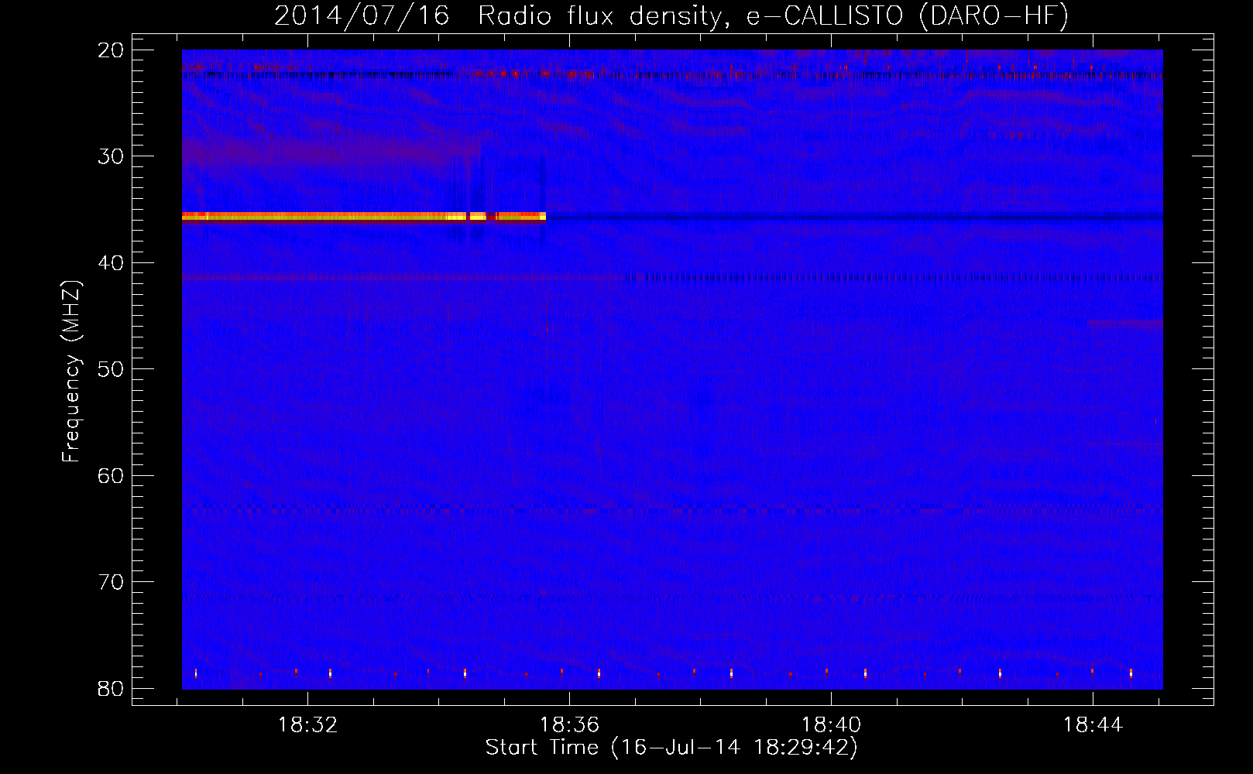Click the y-axis tick label '30'

click(x=112, y=156)
